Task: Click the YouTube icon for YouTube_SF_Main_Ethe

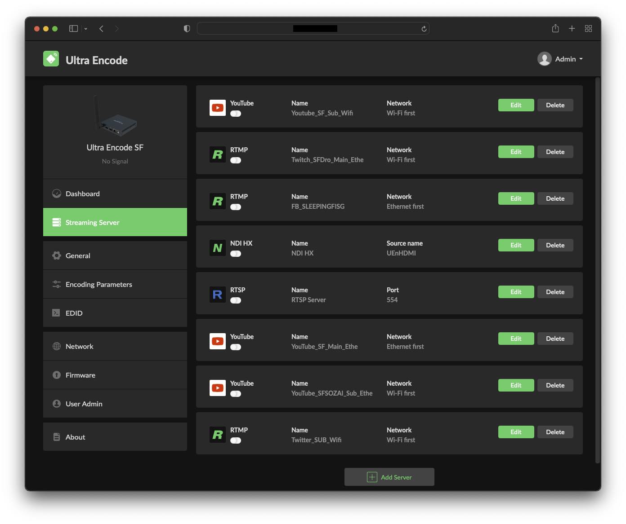Action: click(218, 341)
